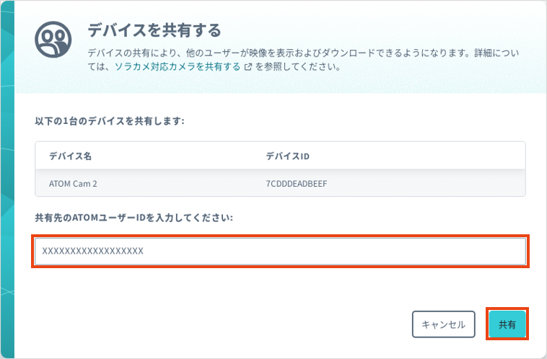
Task: Click the external link icon beside ソラカメ link
Action: pos(248,67)
